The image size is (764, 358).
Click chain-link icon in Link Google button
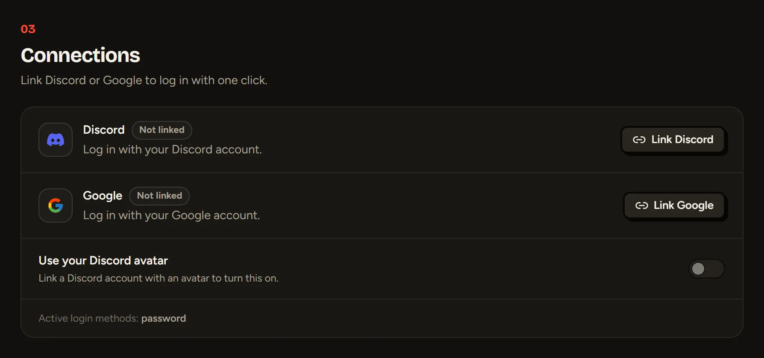[x=642, y=205]
